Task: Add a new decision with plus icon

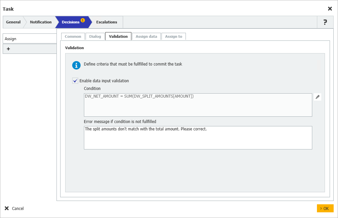Action: pyautogui.click(x=8, y=49)
